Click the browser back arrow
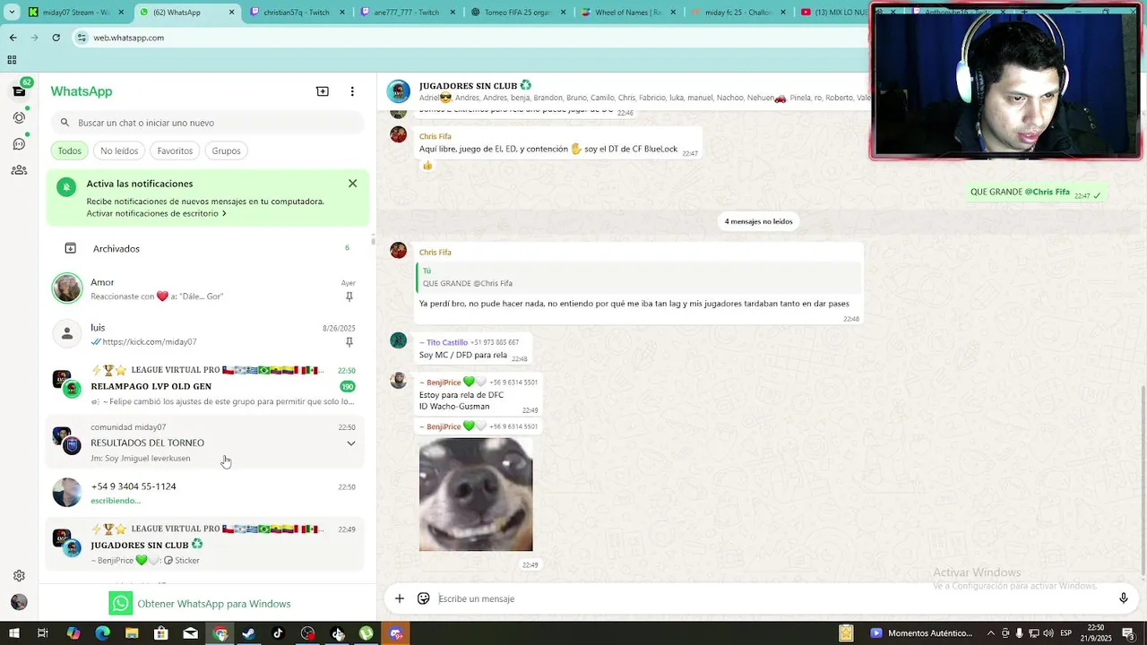Screen dimensions: 1147x645 point(13,38)
